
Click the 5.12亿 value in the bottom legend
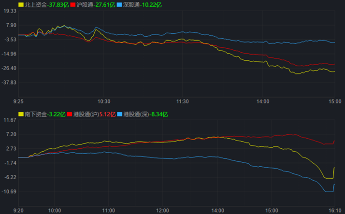coord(107,114)
